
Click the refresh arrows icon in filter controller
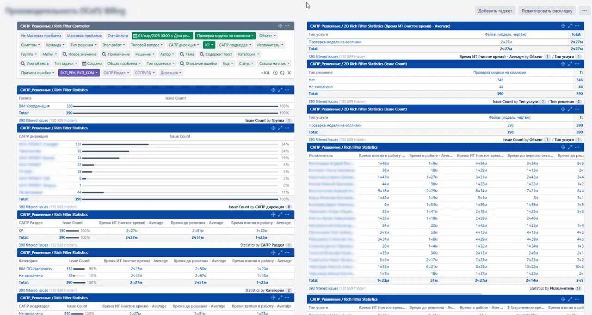tap(282, 73)
